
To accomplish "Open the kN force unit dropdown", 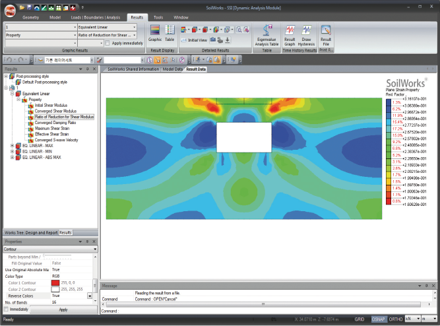I will point(413,319).
